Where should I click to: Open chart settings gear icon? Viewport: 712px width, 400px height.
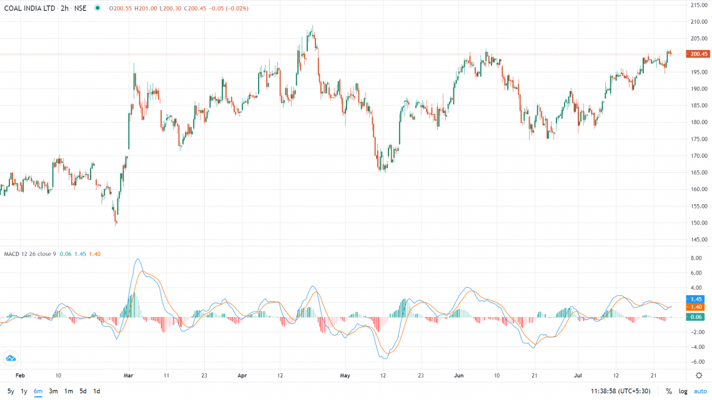pyautogui.click(x=699, y=376)
